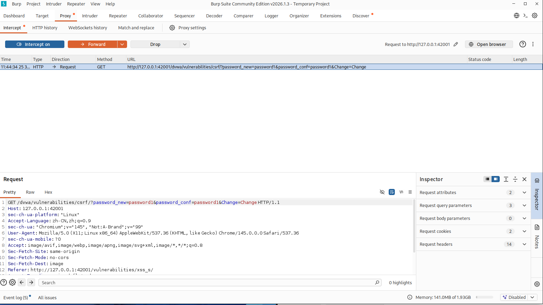Switch to the Target tab
This screenshot has height=305, width=543.
point(42,16)
